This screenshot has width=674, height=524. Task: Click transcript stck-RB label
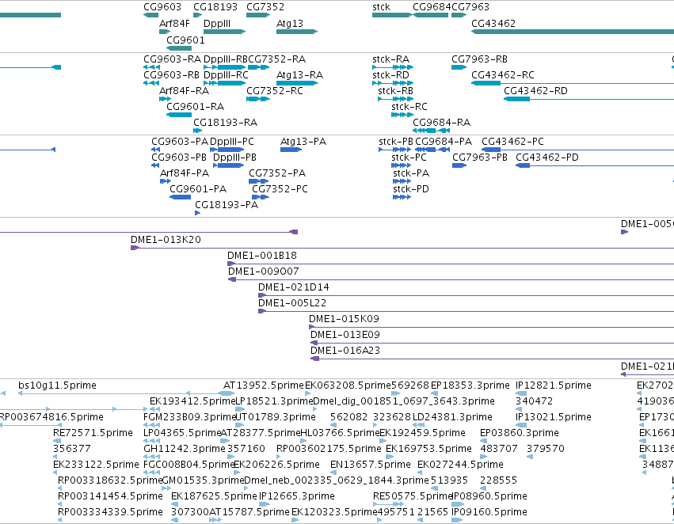pos(395,90)
